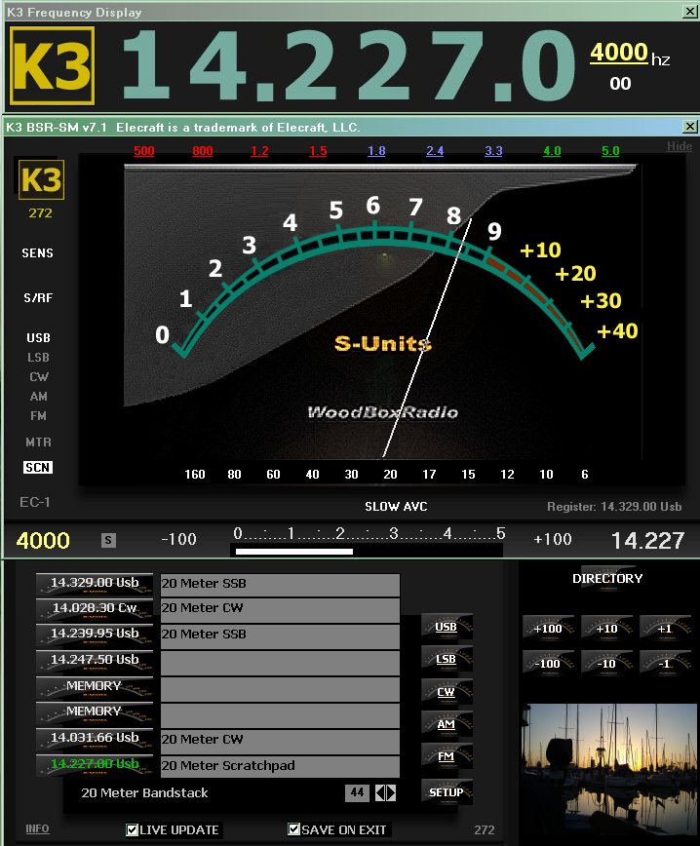Image resolution: width=700 pixels, height=846 pixels.
Task: Click the label field beside 14.247.50 Usb
Action: point(280,663)
